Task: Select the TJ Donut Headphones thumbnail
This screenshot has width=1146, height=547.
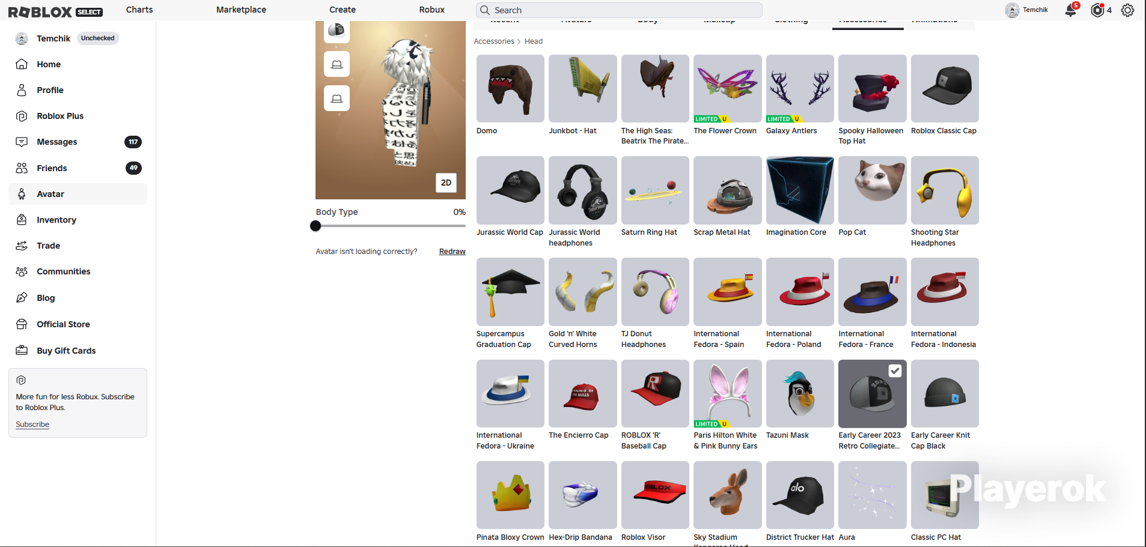Action: pos(655,292)
